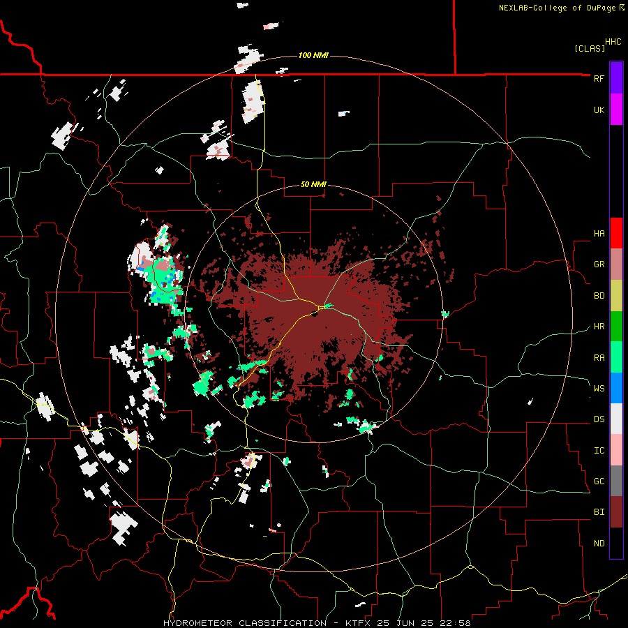This screenshot has width=628, height=628.
Task: Click the BI legend label
Action: [x=599, y=512]
